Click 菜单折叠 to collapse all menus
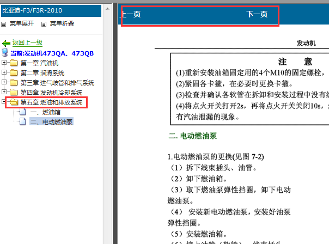 (62, 23)
